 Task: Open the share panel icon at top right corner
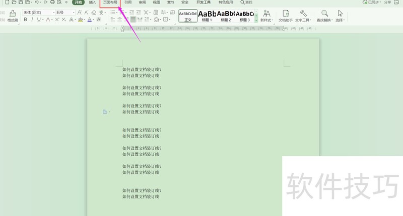point(396,2)
